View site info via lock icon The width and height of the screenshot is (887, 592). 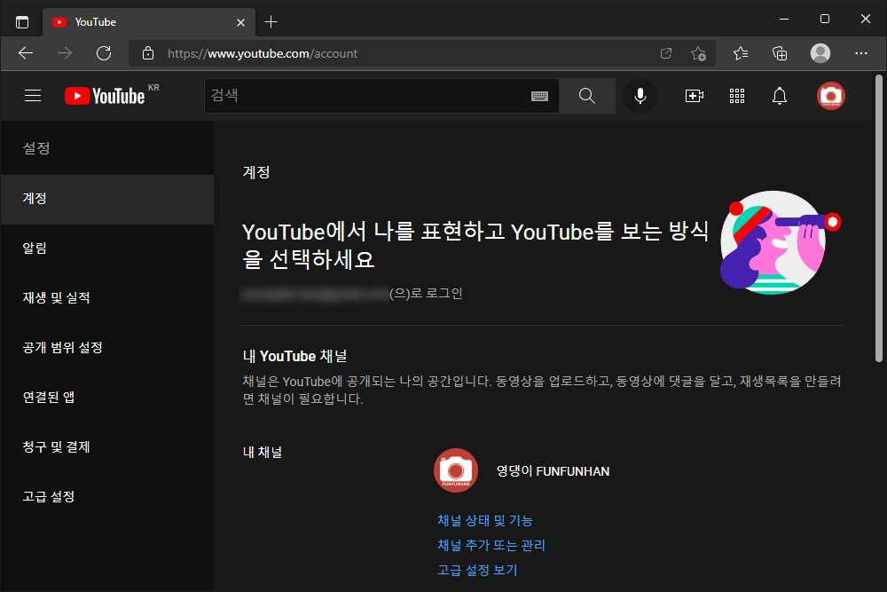coord(148,53)
